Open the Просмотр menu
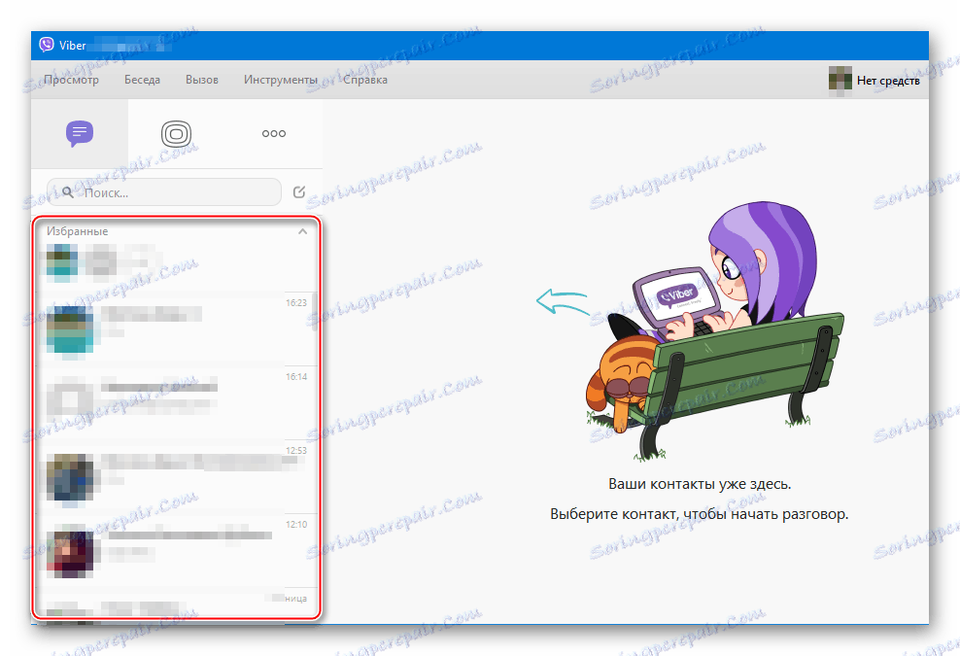This screenshot has height=656, width=960. (72, 80)
